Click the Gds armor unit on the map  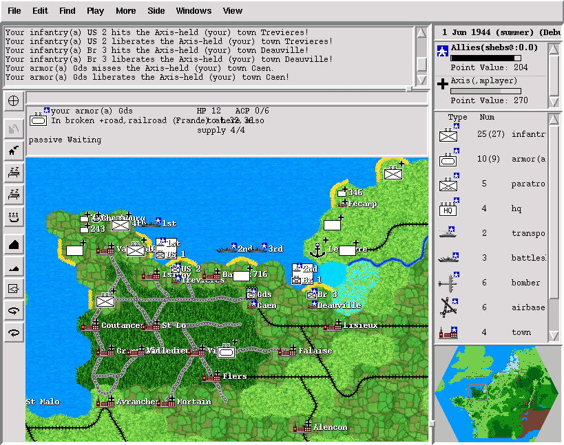[251, 293]
